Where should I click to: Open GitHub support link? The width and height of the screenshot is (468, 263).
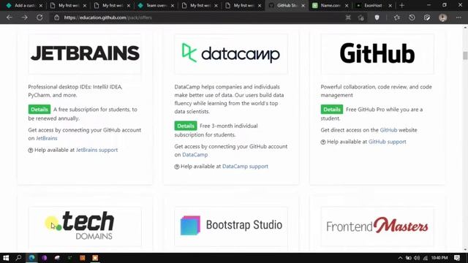(387, 142)
